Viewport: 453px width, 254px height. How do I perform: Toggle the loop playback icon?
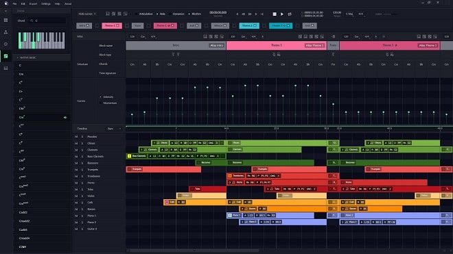click(290, 14)
